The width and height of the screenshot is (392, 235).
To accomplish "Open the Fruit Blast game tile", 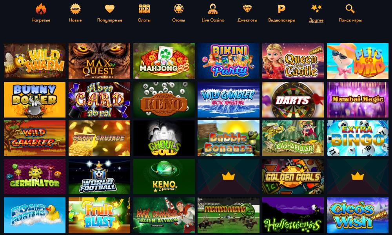I will coord(99,215).
